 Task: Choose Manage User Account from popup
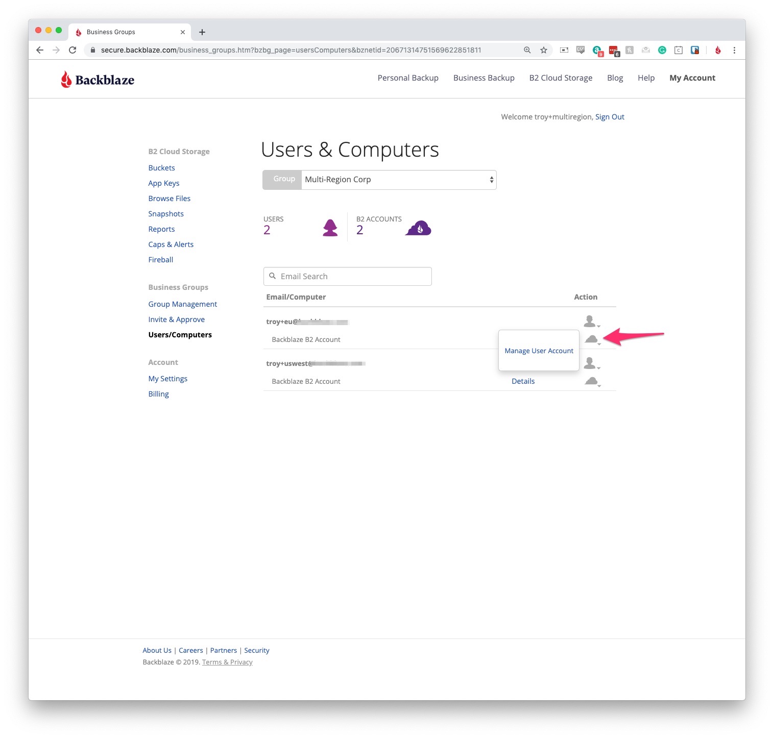[539, 351]
